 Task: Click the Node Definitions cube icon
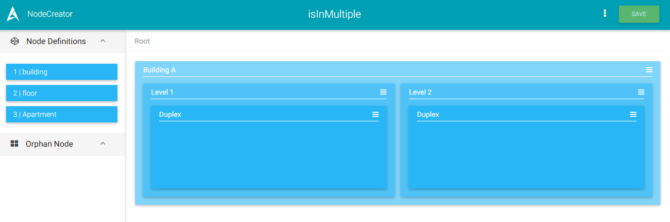[x=15, y=41]
